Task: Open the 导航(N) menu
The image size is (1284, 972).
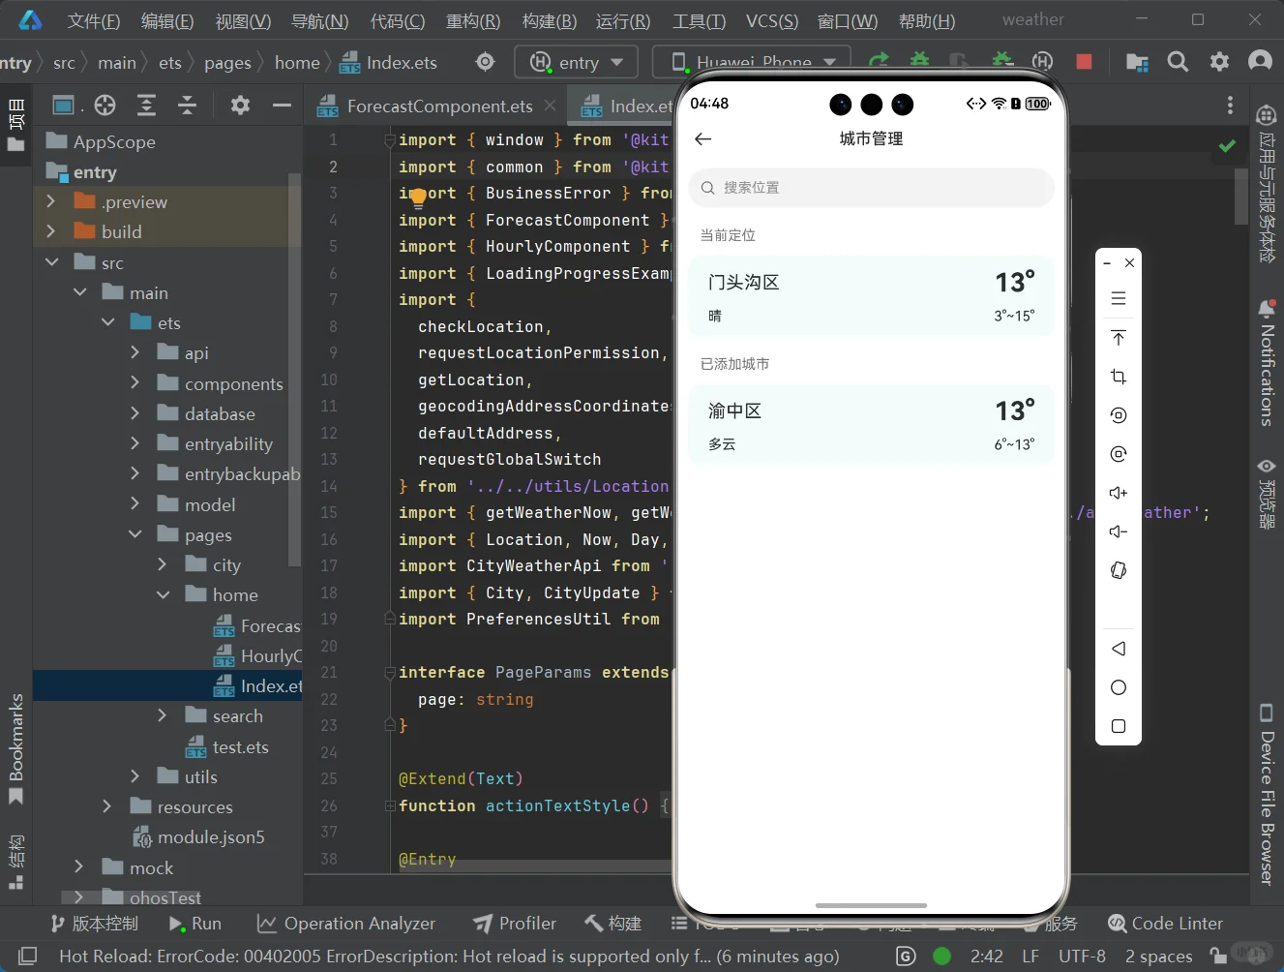Action: (320, 20)
